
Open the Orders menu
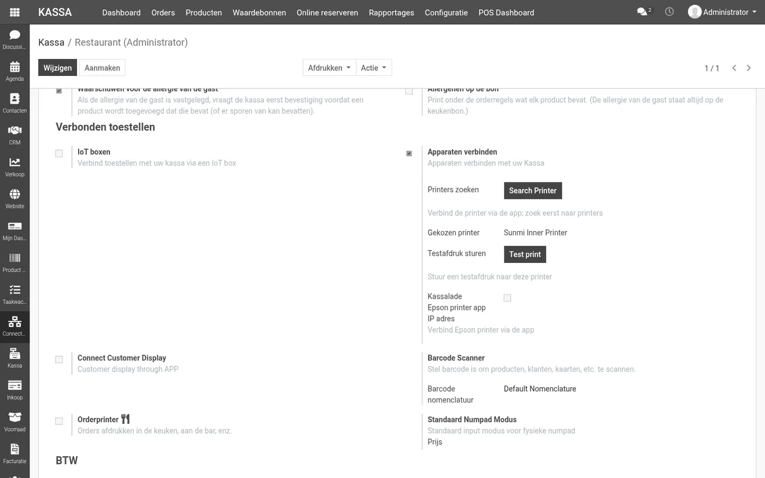(x=163, y=13)
